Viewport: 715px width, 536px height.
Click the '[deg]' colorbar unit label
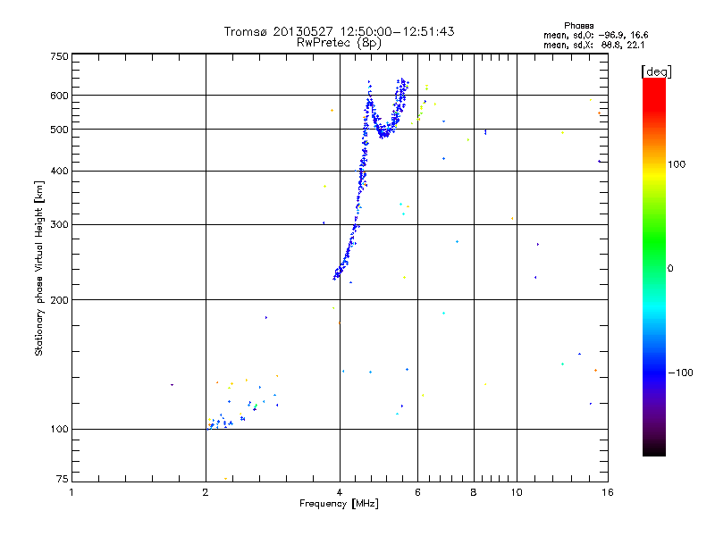click(656, 71)
